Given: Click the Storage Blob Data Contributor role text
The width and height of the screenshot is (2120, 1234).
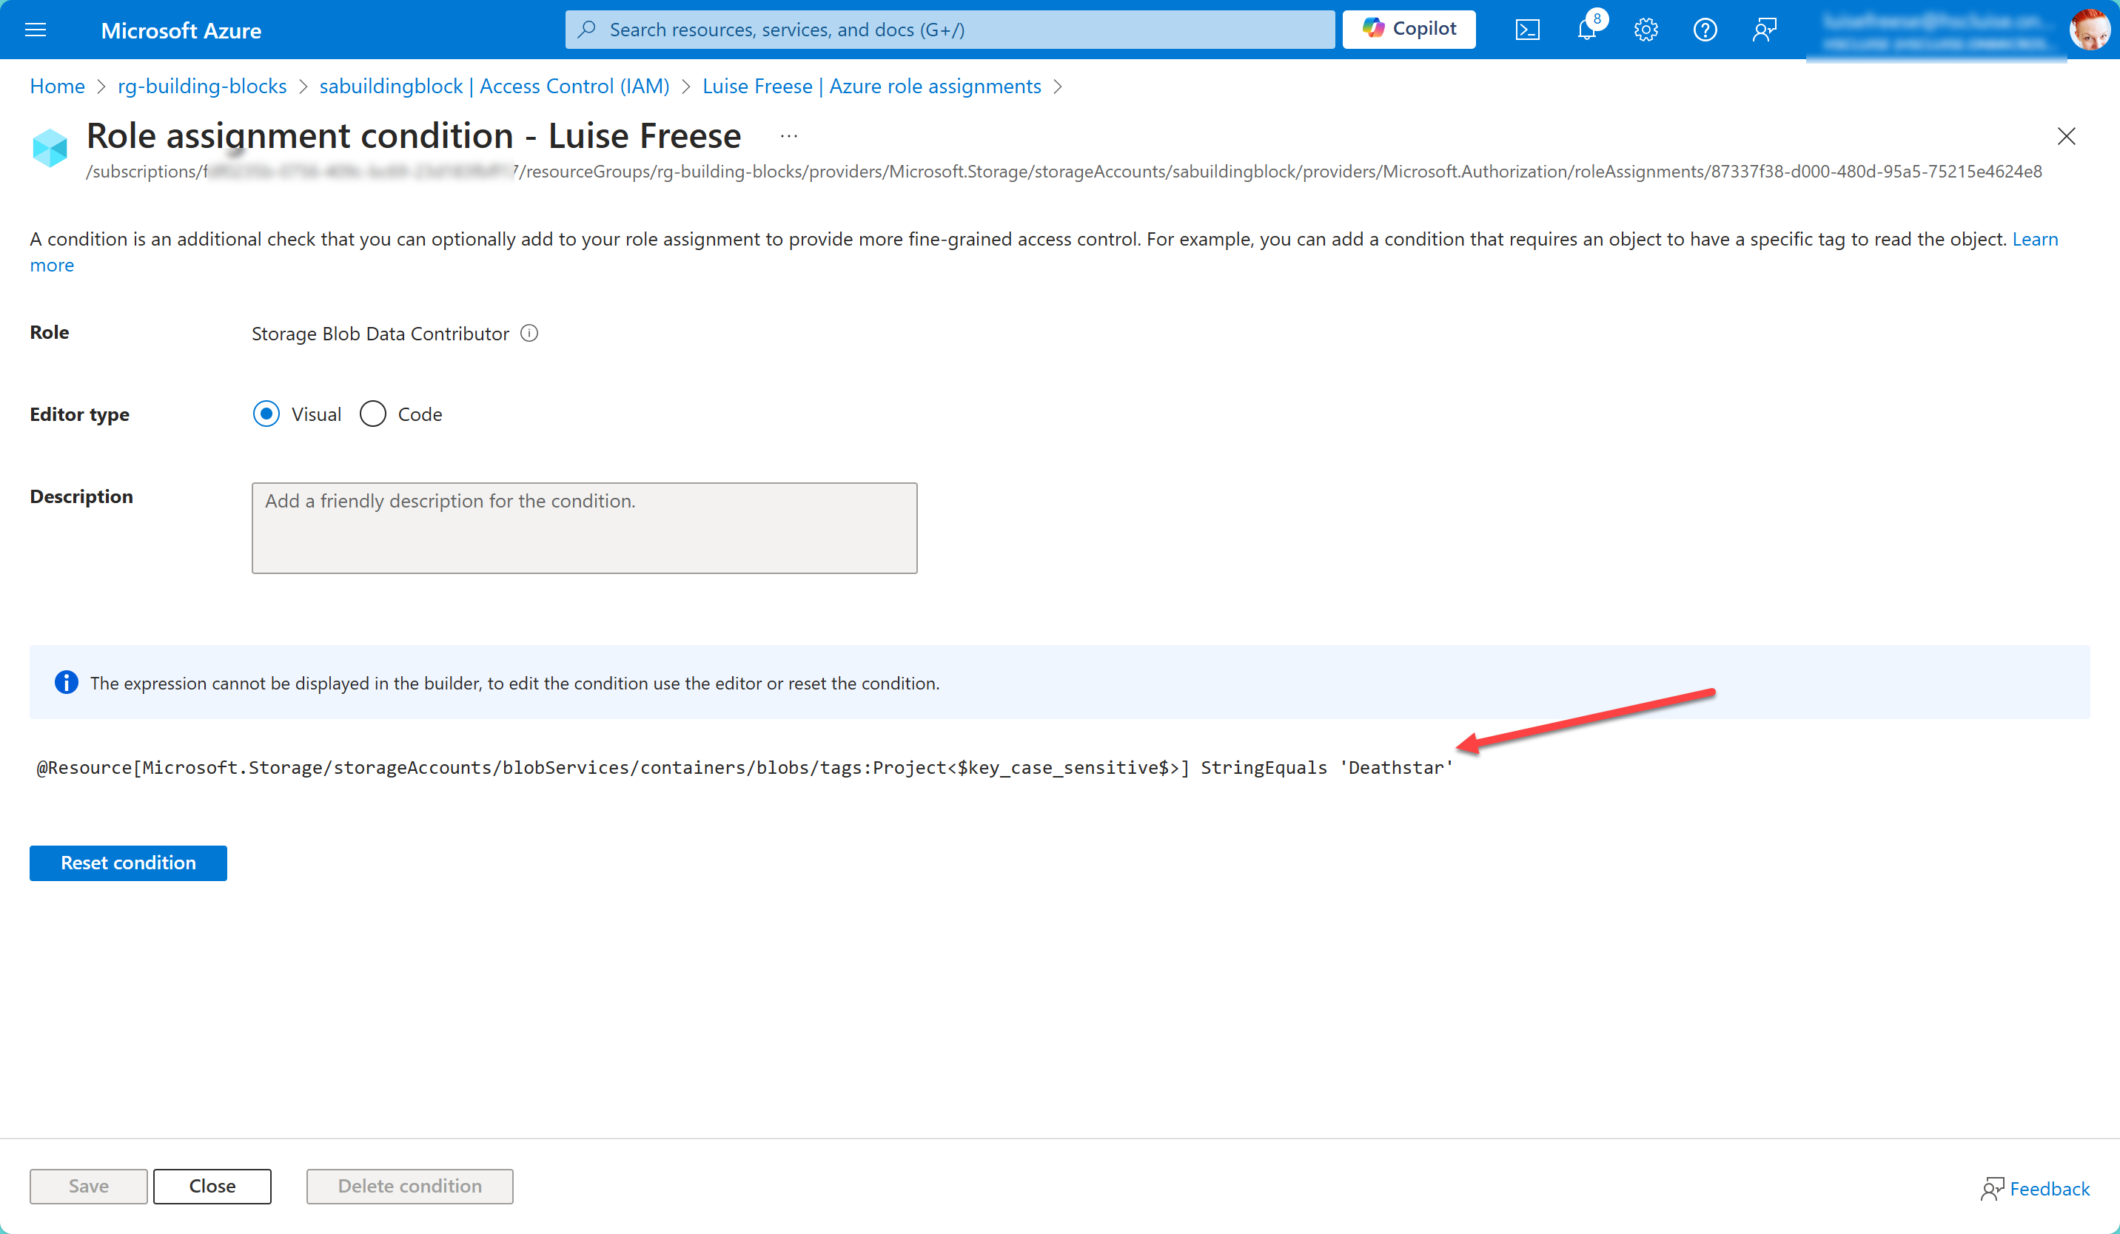Looking at the screenshot, I should coord(380,334).
